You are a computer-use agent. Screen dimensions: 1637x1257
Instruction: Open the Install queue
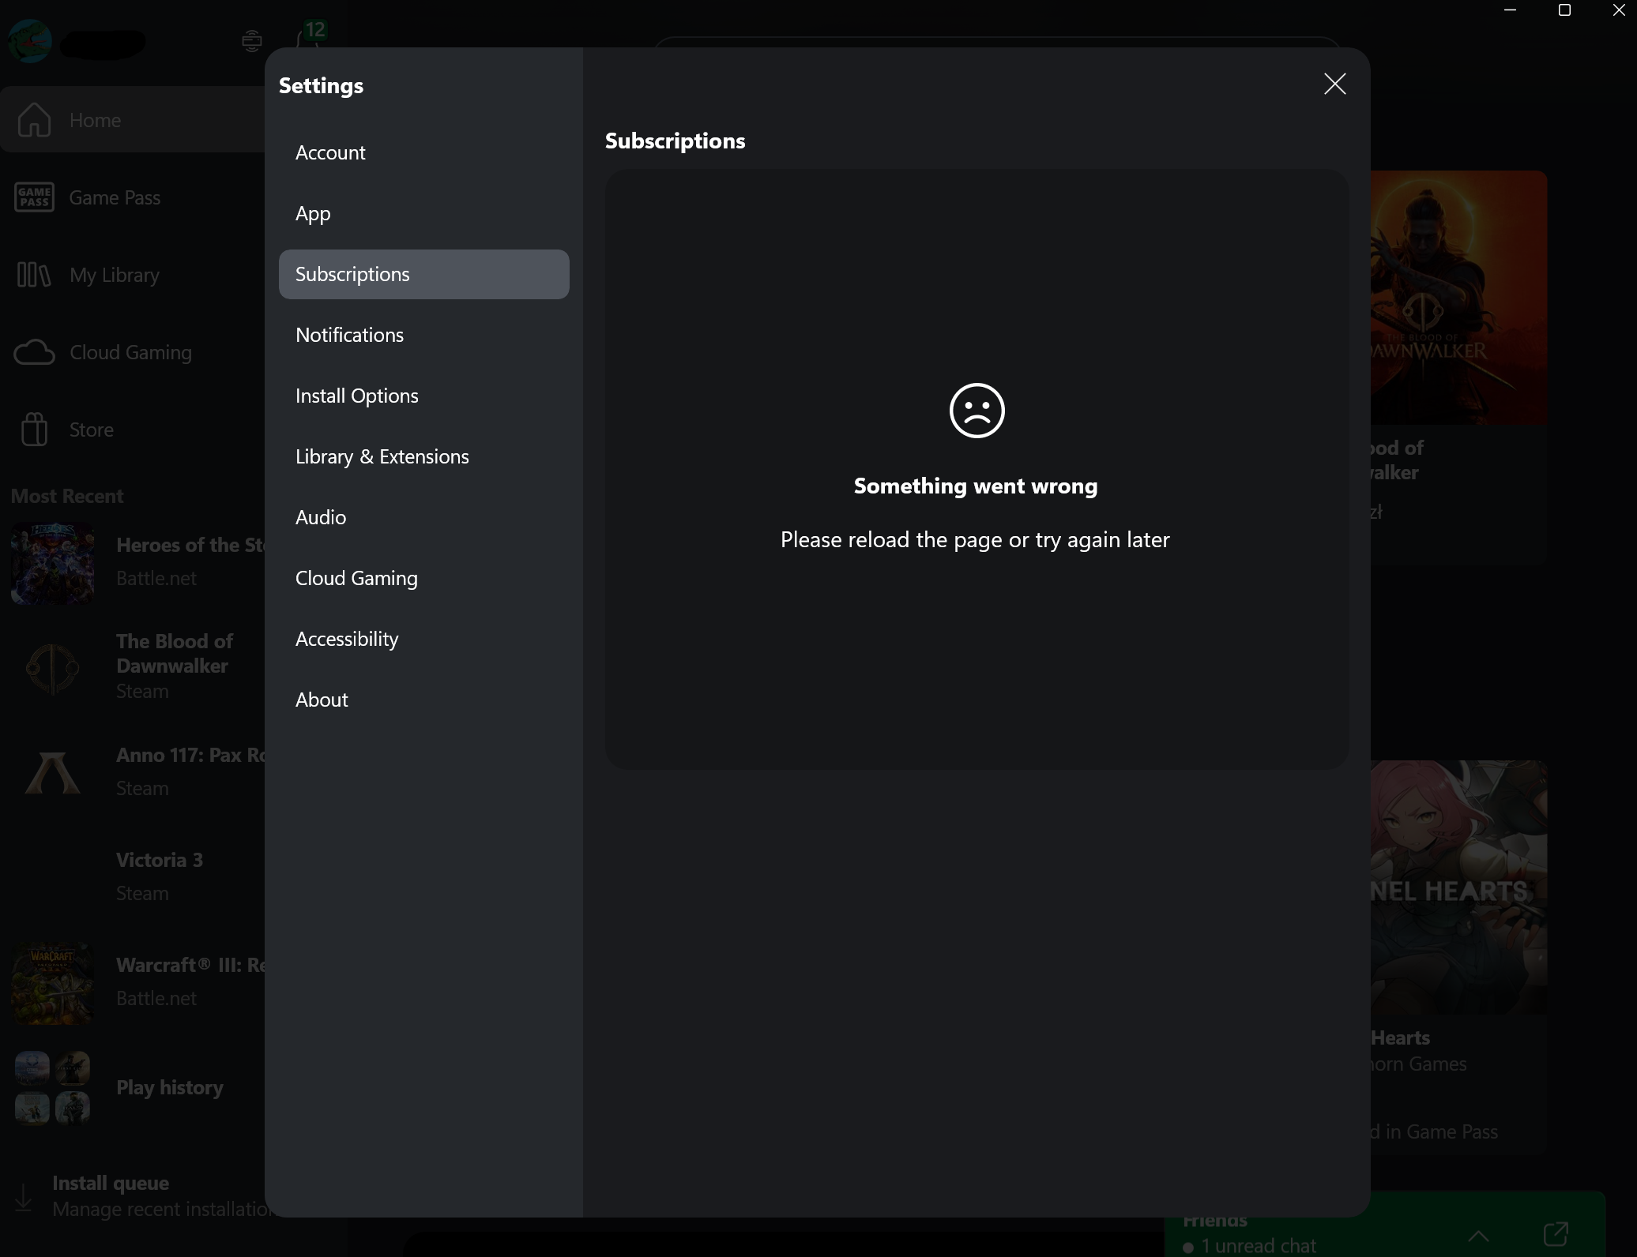[138, 1195]
